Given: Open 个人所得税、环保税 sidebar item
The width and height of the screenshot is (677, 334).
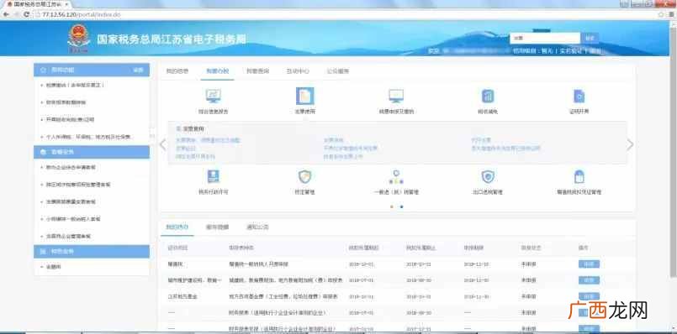Looking at the screenshot, I should (x=88, y=137).
